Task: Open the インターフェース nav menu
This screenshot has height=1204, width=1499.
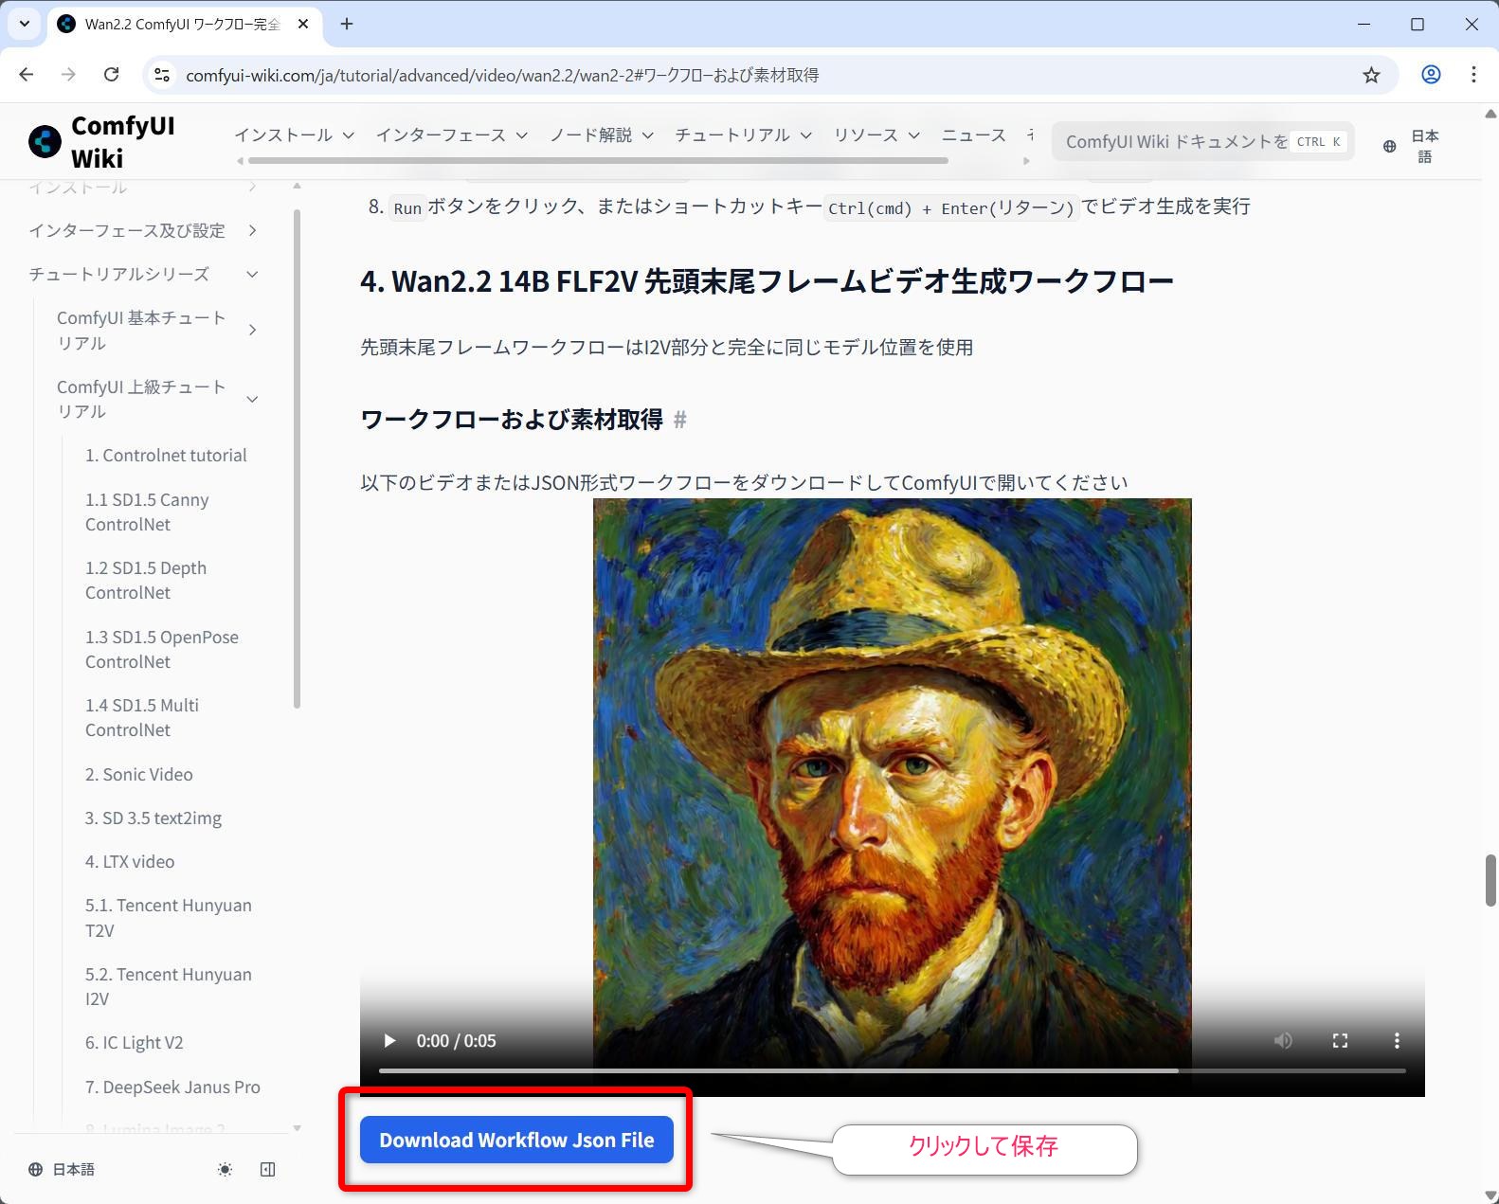Action: [x=451, y=135]
